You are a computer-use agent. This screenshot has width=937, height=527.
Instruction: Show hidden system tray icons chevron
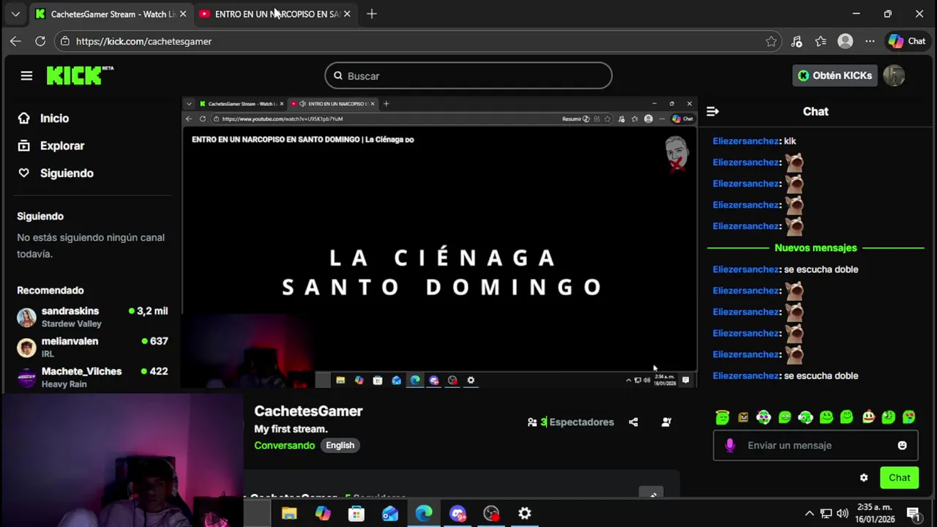pyautogui.click(x=809, y=513)
